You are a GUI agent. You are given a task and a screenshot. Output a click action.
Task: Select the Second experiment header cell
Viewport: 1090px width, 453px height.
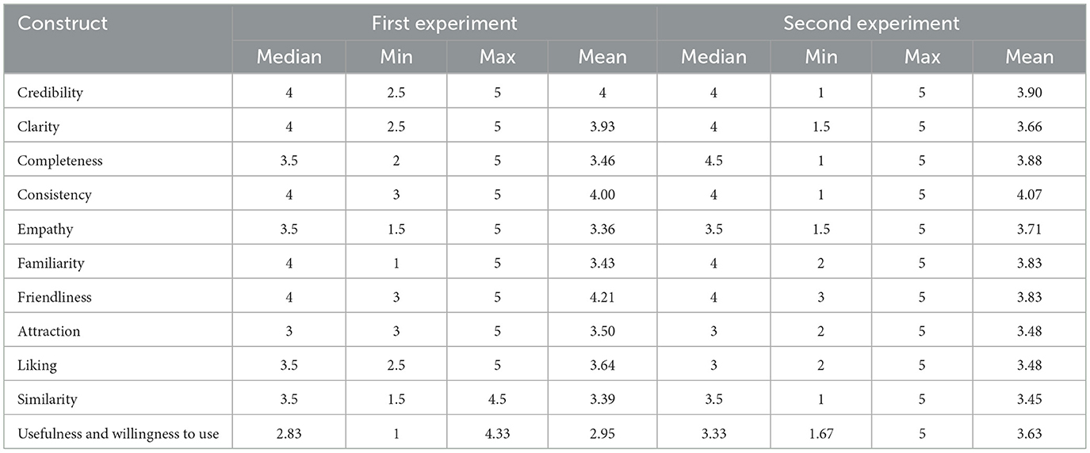point(871,23)
